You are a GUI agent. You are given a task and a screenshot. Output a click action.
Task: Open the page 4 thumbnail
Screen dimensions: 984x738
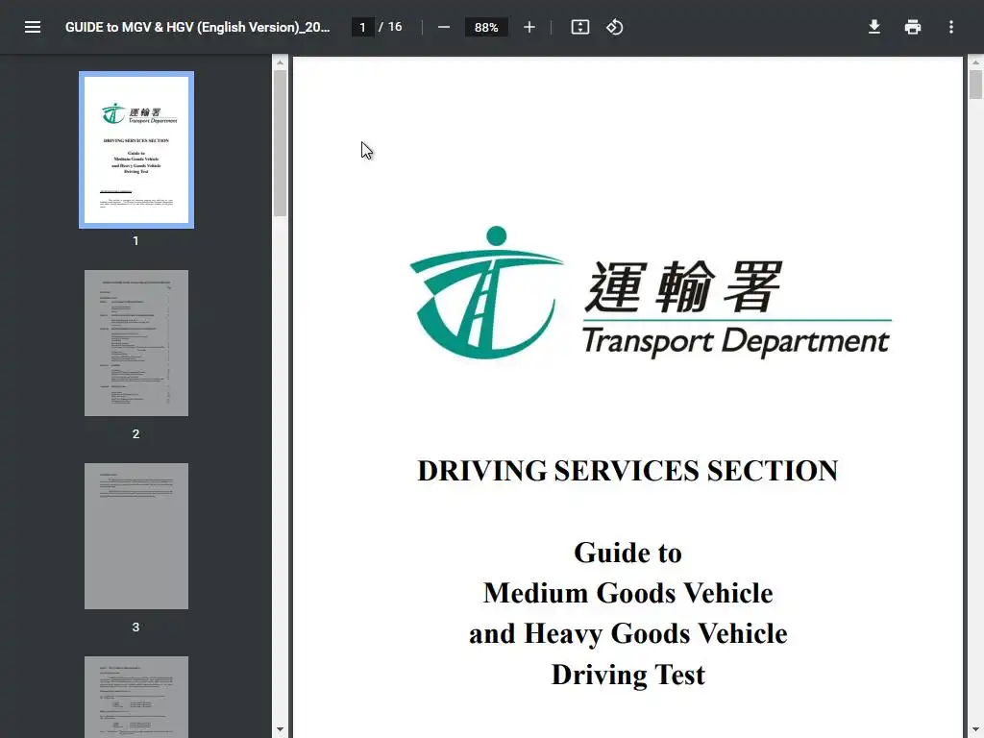click(136, 697)
